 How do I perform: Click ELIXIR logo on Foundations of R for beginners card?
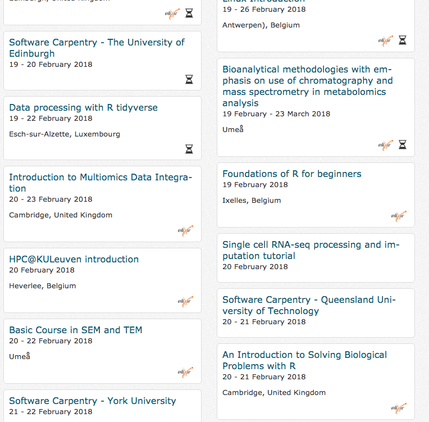click(x=399, y=216)
